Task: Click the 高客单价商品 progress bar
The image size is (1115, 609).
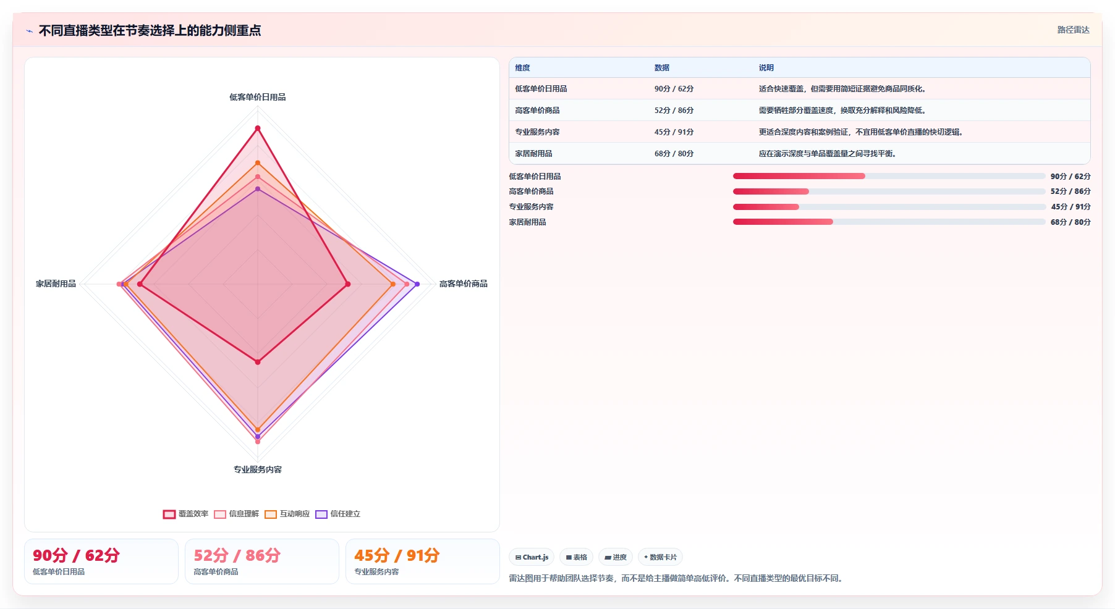Action: (889, 191)
